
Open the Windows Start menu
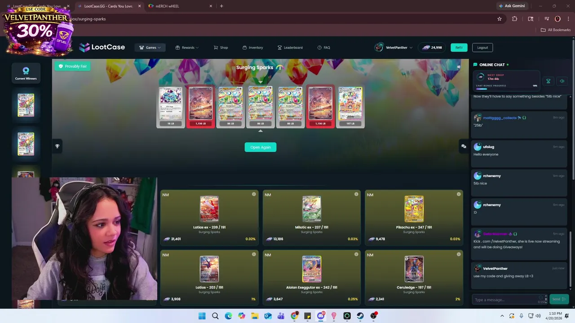202,316
